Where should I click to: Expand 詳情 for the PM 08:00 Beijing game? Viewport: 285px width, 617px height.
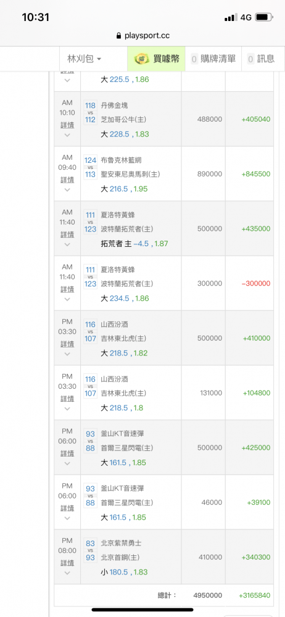(67, 563)
